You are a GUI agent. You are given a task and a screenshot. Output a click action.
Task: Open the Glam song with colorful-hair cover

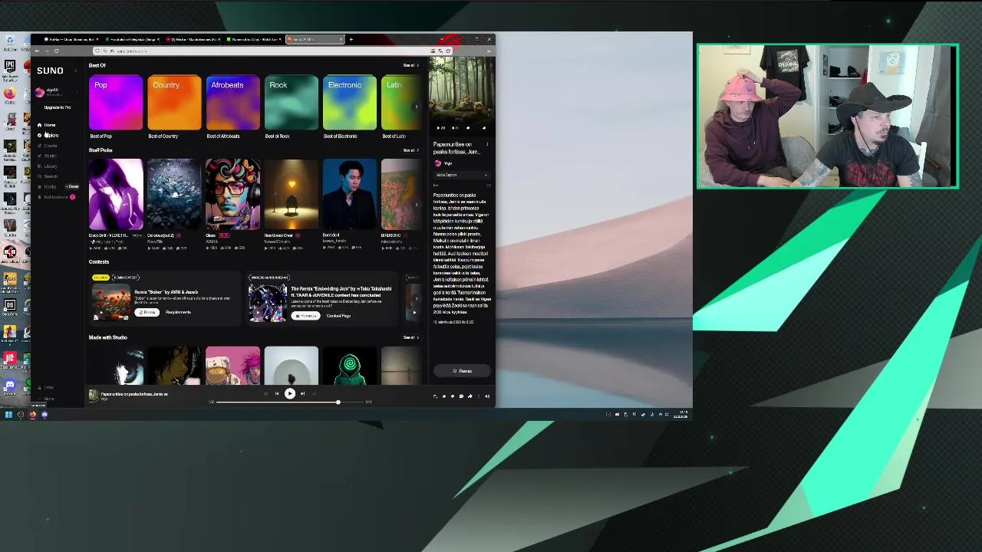coord(232,194)
